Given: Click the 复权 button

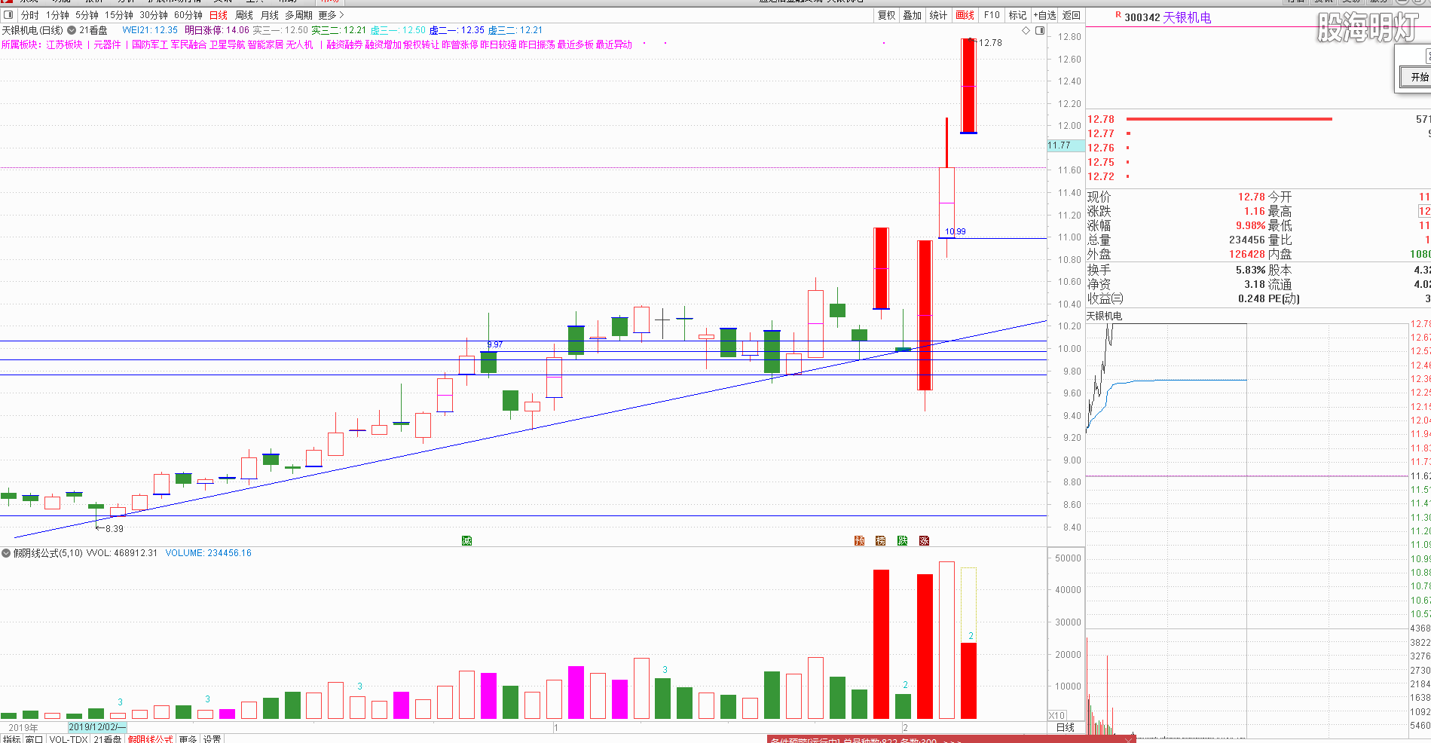Looking at the screenshot, I should (x=886, y=15).
